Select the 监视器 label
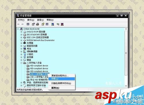This screenshot has width=144, height=105. (x=30, y=57)
